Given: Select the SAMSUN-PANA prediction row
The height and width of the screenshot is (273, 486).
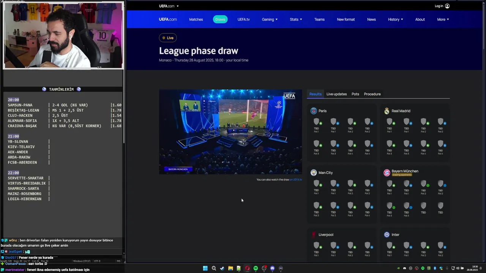Looking at the screenshot, I should click(x=65, y=105).
